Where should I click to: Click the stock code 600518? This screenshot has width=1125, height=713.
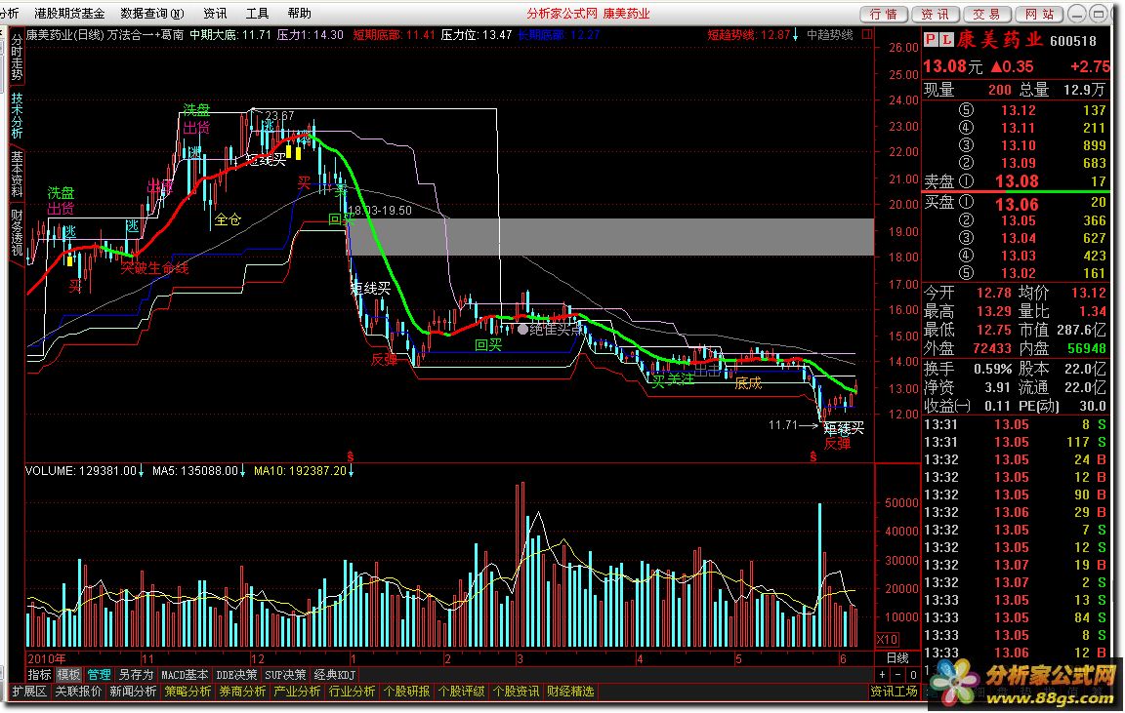point(1073,41)
